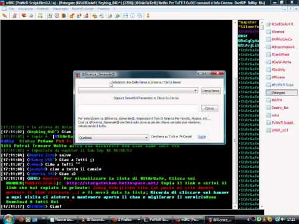This screenshot has width=299, height=224.
Task: Open the Windows Start menu
Action: (9, 220)
